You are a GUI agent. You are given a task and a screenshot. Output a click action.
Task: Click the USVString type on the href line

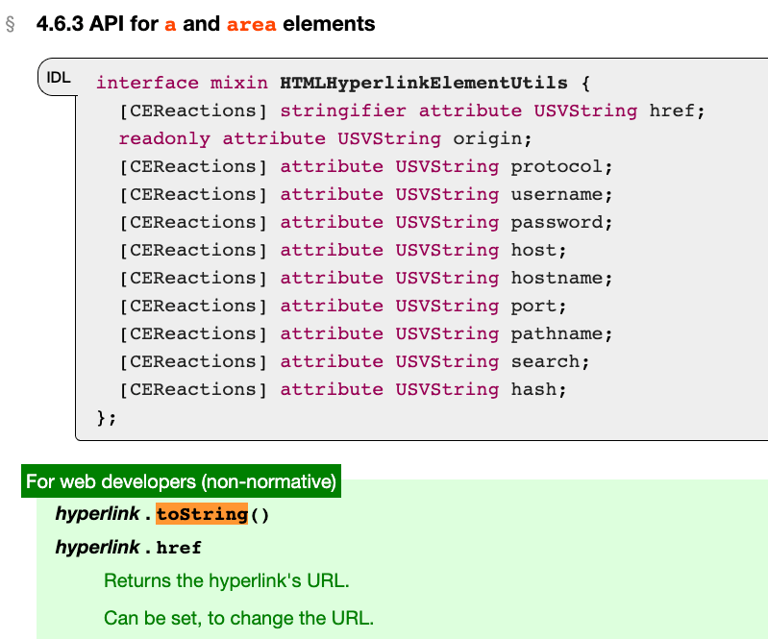click(x=585, y=111)
